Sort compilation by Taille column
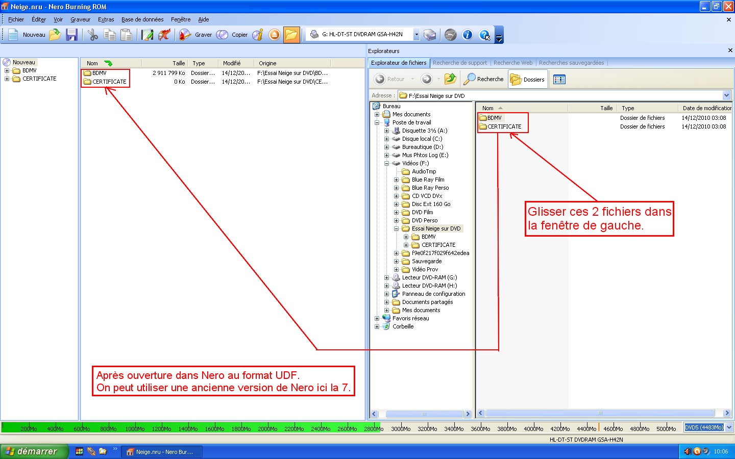 point(164,63)
